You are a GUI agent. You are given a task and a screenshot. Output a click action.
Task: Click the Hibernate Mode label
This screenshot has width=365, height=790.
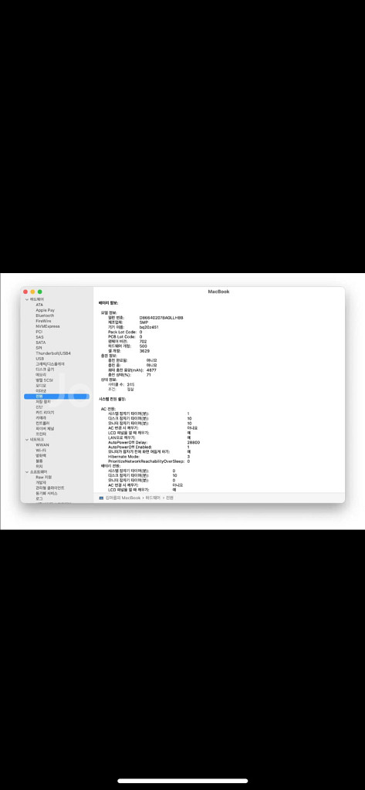coord(124,457)
